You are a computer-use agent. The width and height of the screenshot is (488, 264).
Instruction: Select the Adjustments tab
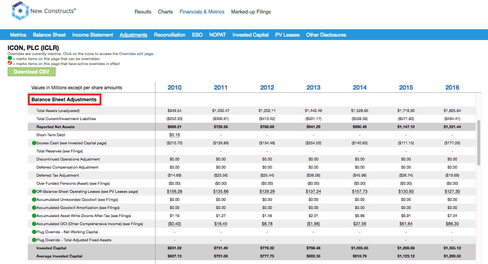[x=133, y=35]
